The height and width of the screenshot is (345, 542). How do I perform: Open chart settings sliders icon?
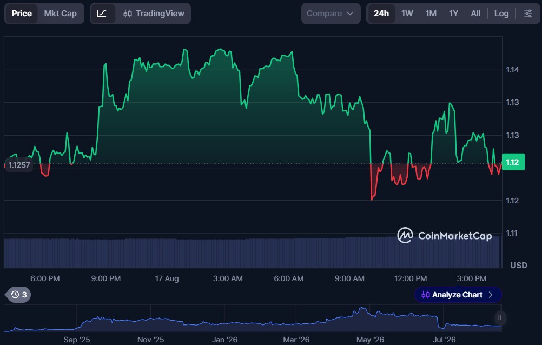[528, 14]
